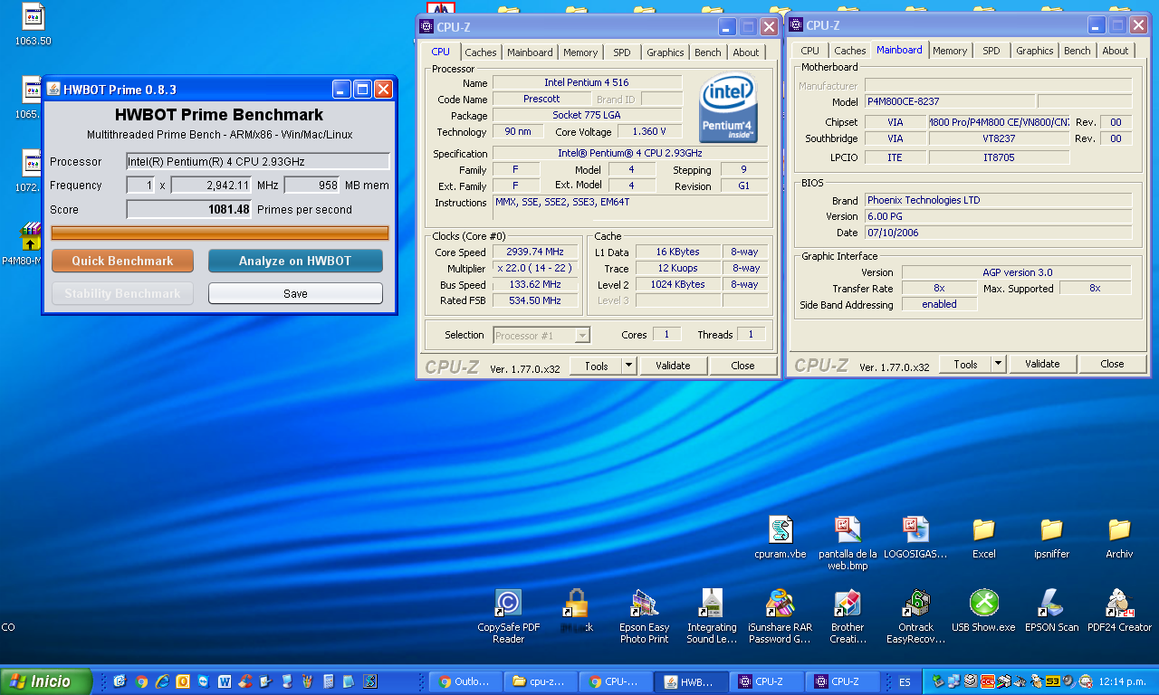Open the Inicio start menu
This screenshot has width=1159, height=695.
tap(46, 681)
